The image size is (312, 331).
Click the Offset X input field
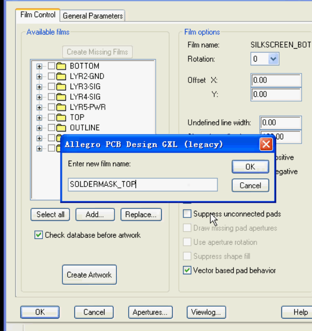(x=276, y=80)
